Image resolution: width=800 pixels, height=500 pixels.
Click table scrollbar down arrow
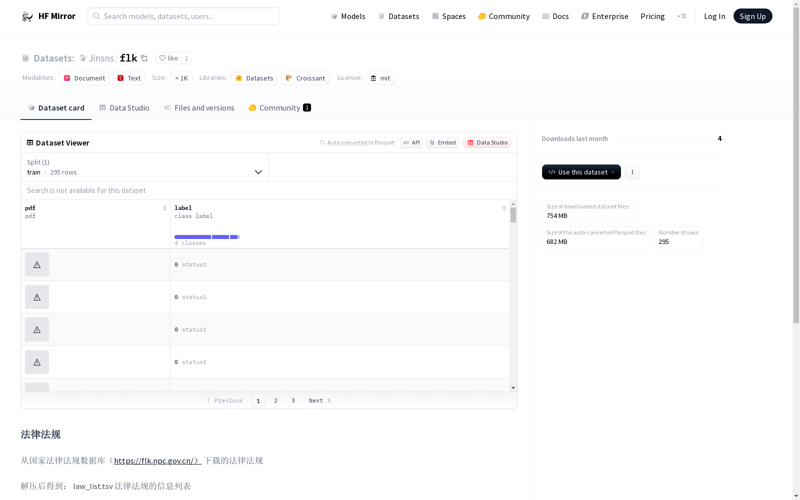(x=513, y=388)
